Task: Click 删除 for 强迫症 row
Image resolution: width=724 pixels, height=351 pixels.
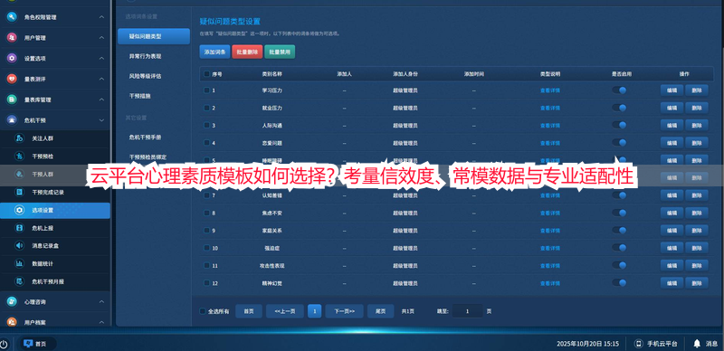Action: tap(697, 248)
